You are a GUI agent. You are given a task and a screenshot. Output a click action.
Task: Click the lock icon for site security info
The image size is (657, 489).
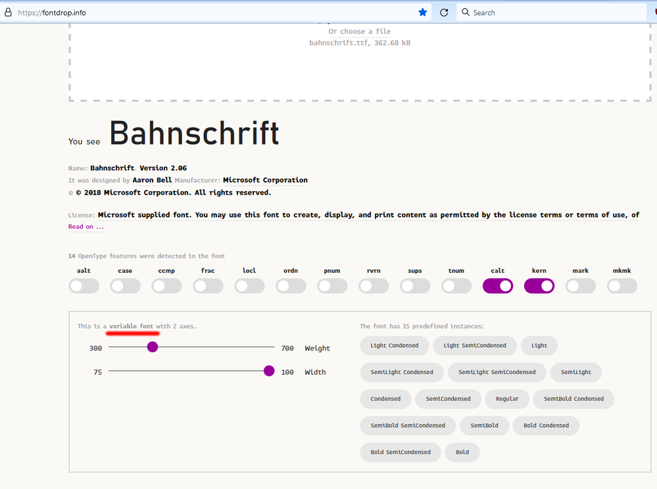[x=8, y=12]
